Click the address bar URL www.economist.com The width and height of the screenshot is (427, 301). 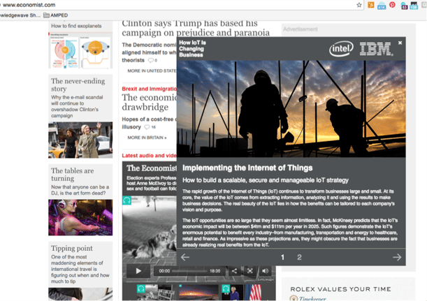point(29,5)
